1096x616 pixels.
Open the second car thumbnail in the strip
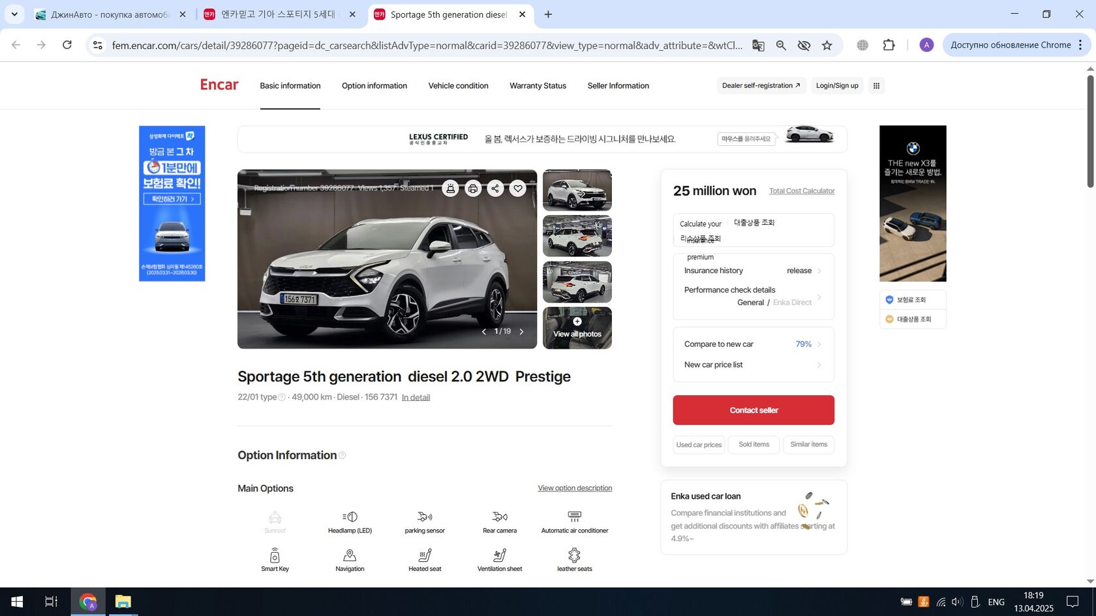click(x=577, y=236)
